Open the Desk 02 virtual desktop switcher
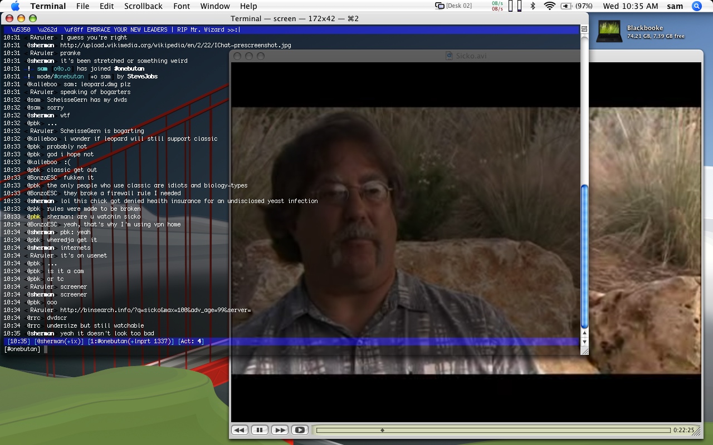Viewport: 713px width, 445px height. point(453,6)
